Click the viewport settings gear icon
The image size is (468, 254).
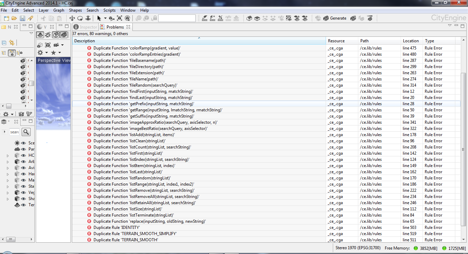coord(40,53)
